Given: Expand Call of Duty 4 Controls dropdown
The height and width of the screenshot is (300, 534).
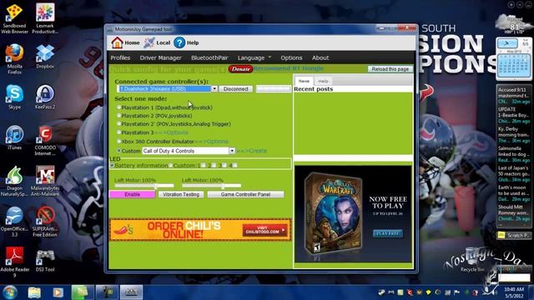Looking at the screenshot, I should pyautogui.click(x=232, y=151).
